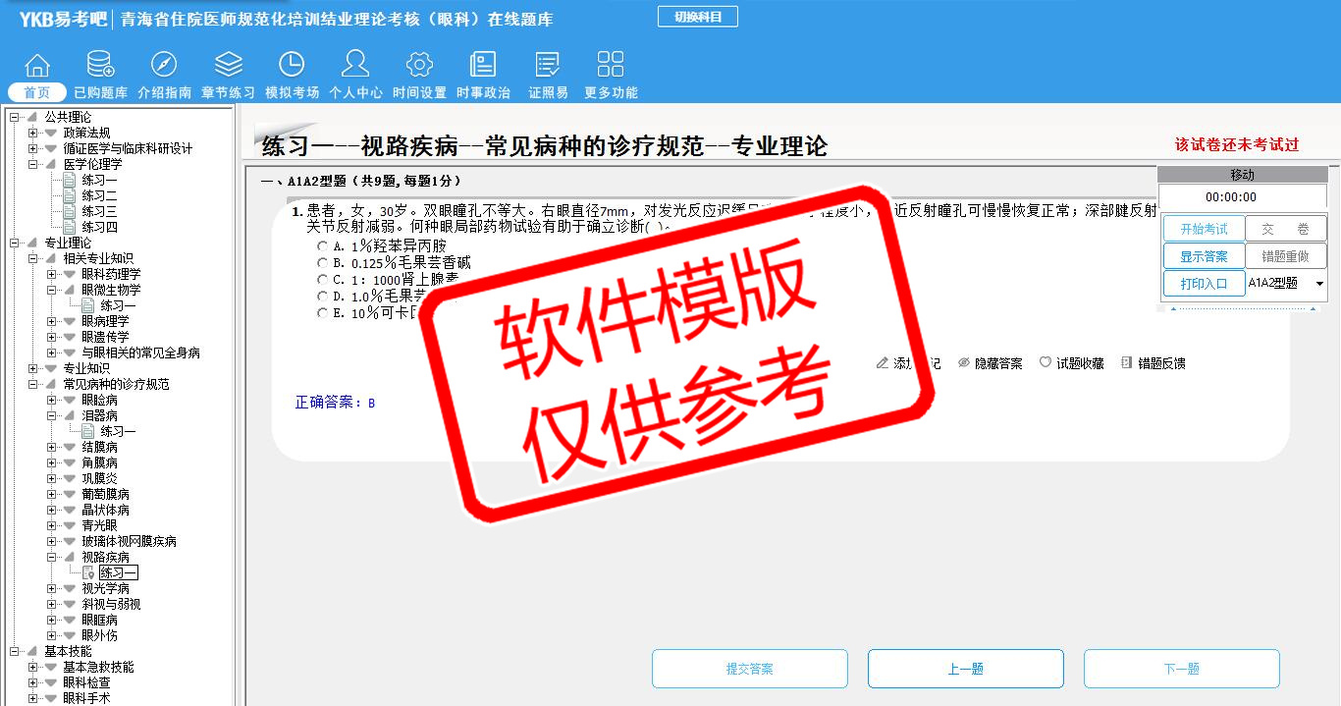Open 介绍指南 compass icon

[164, 66]
